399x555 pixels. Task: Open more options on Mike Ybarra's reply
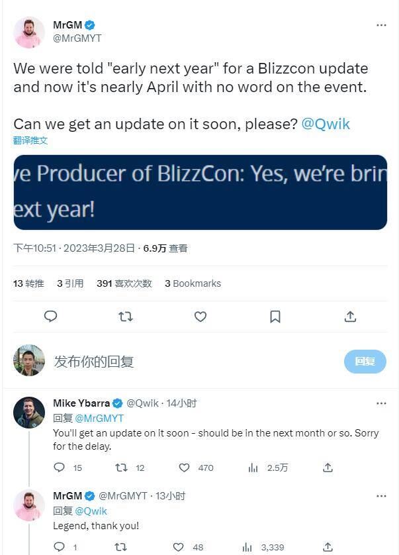tap(381, 403)
